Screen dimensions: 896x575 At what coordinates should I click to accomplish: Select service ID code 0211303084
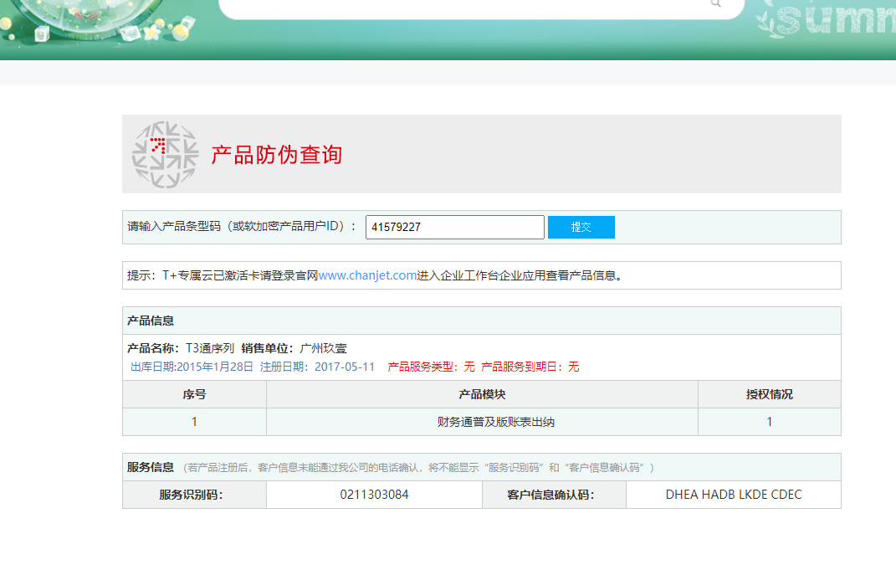pos(374,495)
